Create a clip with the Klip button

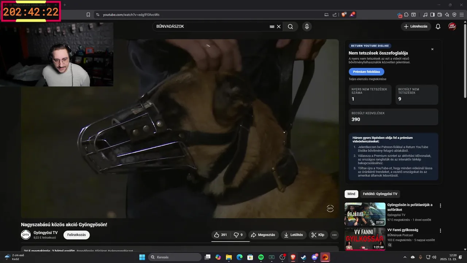(318, 235)
